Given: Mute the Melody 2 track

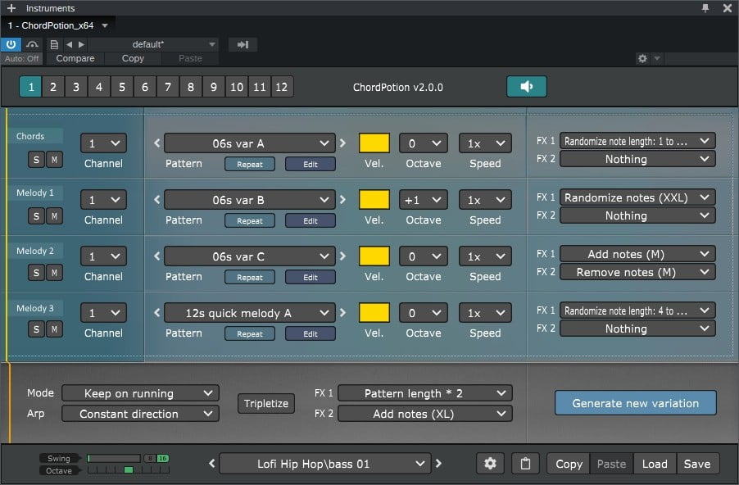Looking at the screenshot, I should [x=54, y=273].
